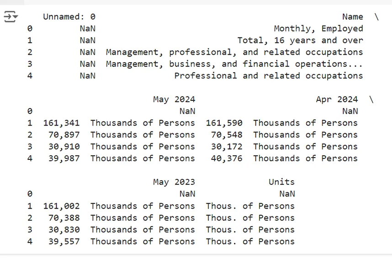The height and width of the screenshot is (262, 392).
Task: Click the "May 2023" column header
Action: [x=174, y=182]
